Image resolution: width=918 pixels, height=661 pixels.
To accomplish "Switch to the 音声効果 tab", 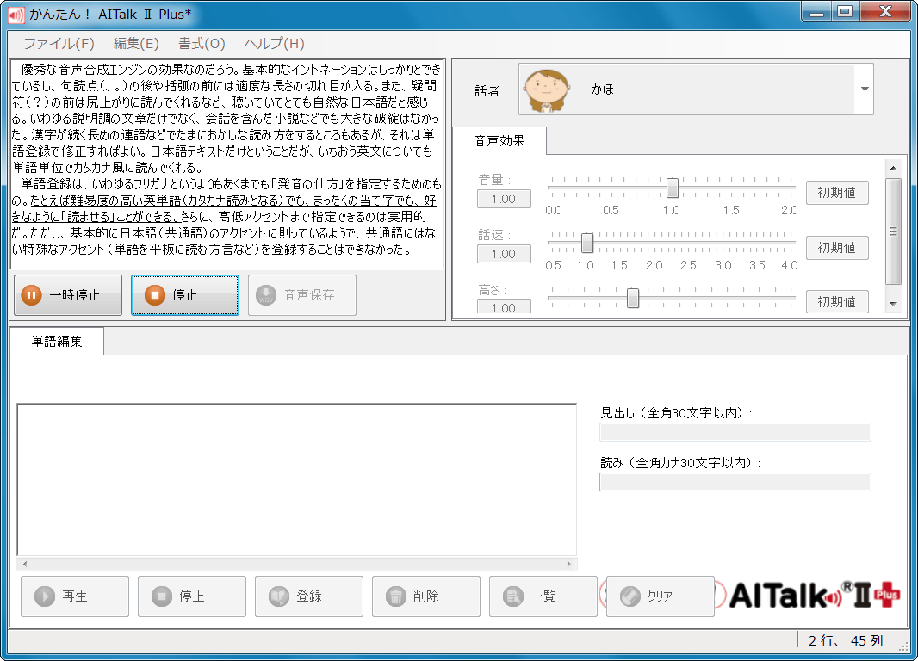I will pos(499,141).
